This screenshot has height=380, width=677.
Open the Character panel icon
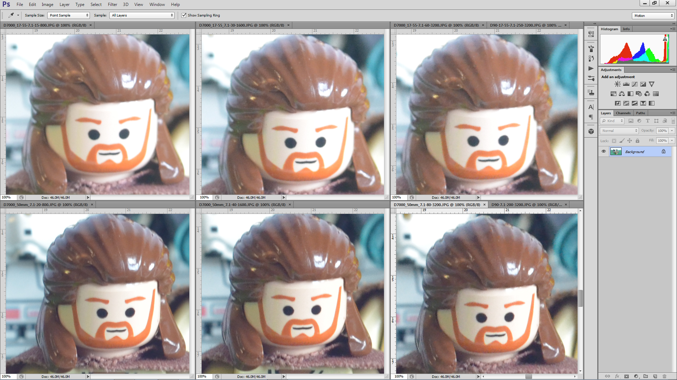tap(591, 107)
